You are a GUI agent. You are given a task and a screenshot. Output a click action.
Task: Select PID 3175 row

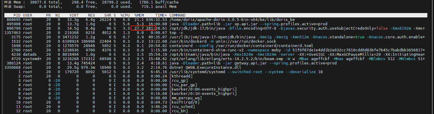click(216, 37)
